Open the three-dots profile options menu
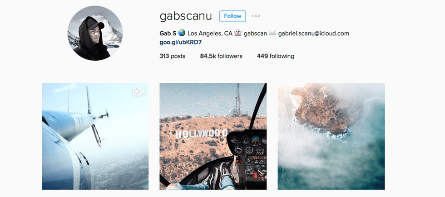Image resolution: width=445 pixels, height=197 pixels. (x=256, y=16)
